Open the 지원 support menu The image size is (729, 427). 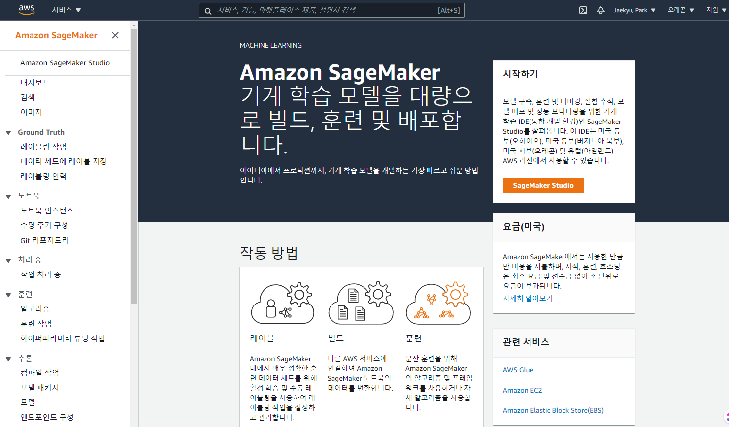tap(716, 10)
